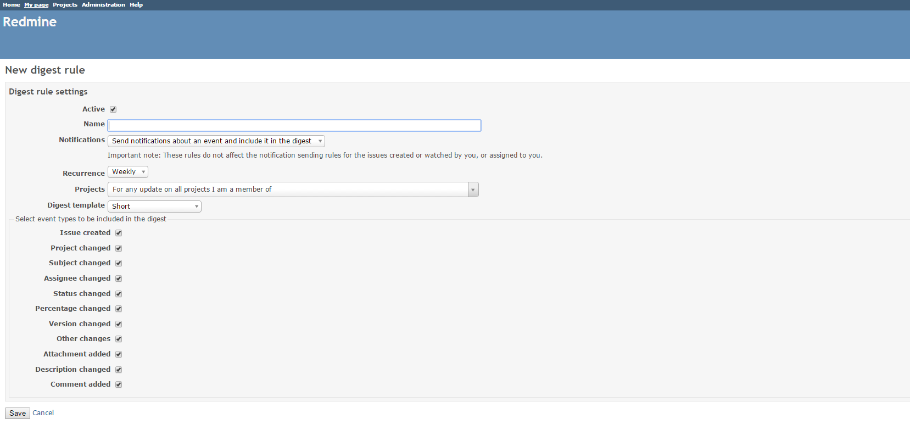The width and height of the screenshot is (910, 424).
Task: Uncheck Percentage changed checkbox
Action: click(x=119, y=309)
